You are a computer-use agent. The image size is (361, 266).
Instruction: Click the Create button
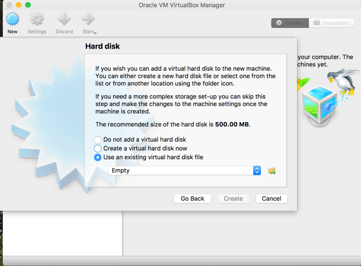coord(233,199)
